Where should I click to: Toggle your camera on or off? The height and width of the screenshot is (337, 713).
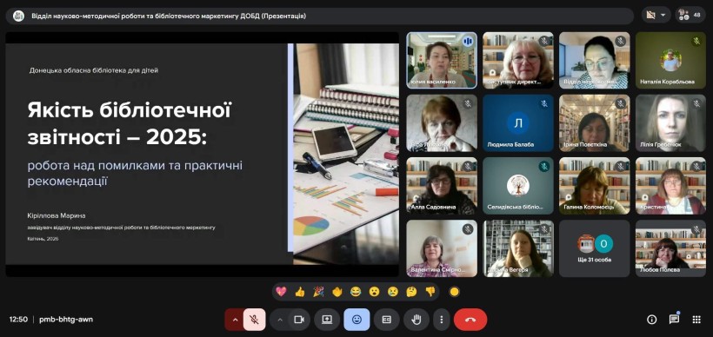tap(299, 320)
